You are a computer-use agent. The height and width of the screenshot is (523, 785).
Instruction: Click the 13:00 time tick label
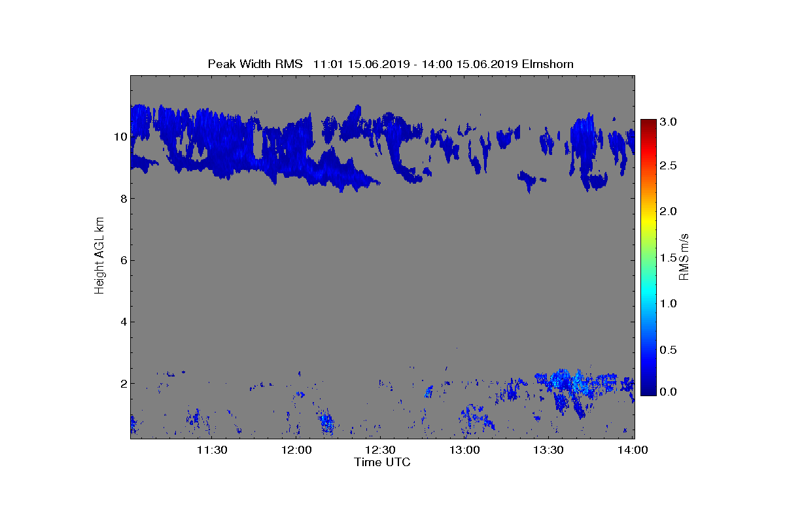[464, 450]
